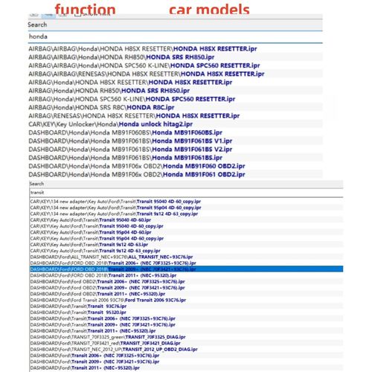This screenshot has width=372, height=372.
Task: Open Honda unlock hitag2.ipr entry
Action: click(176, 124)
